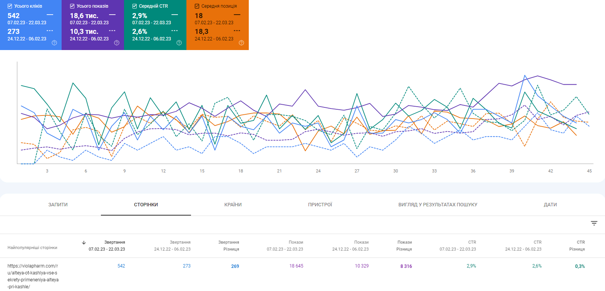Switch to the ПРИСТРОЇ tab

click(320, 205)
